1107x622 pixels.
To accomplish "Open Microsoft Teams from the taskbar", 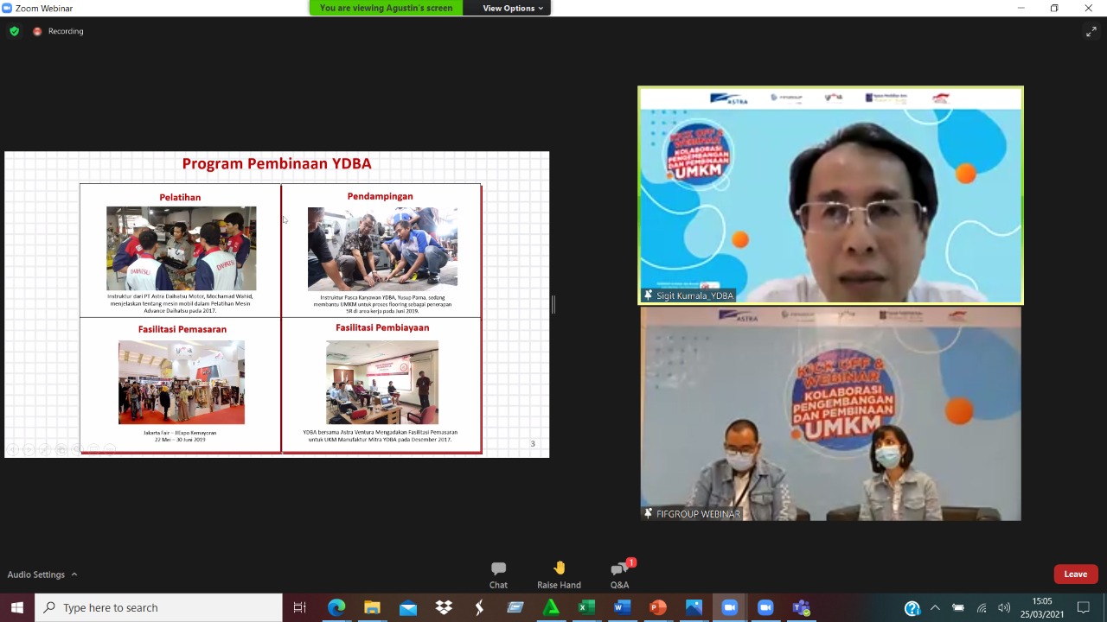I will coord(801,607).
